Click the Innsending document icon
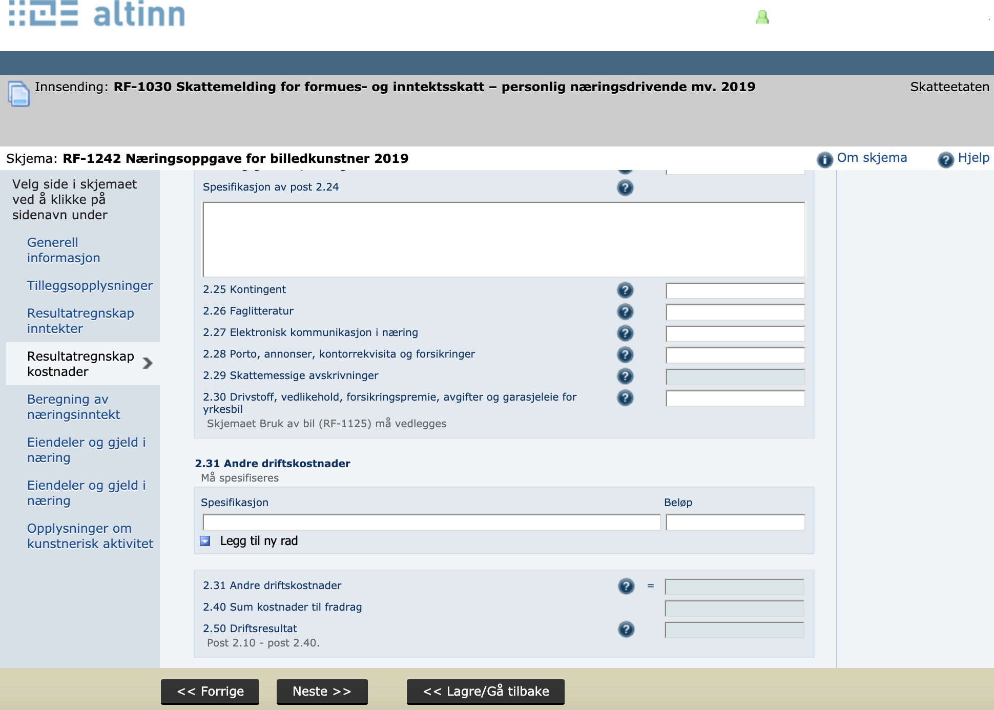Image resolution: width=994 pixels, height=710 pixels. tap(19, 94)
